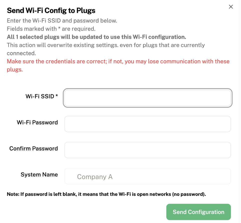The width and height of the screenshot is (241, 223).
Task: Click the Send Wi-Fi Config to Plugs heading
Action: pyautogui.click(x=51, y=10)
